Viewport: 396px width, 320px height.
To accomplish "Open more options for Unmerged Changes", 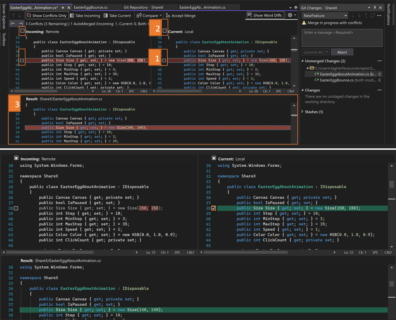I will coord(379,61).
